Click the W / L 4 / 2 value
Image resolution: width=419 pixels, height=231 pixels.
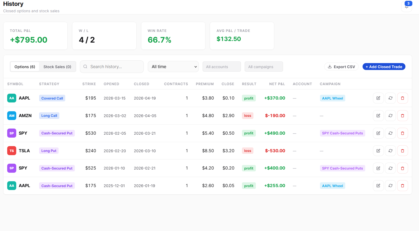(87, 40)
